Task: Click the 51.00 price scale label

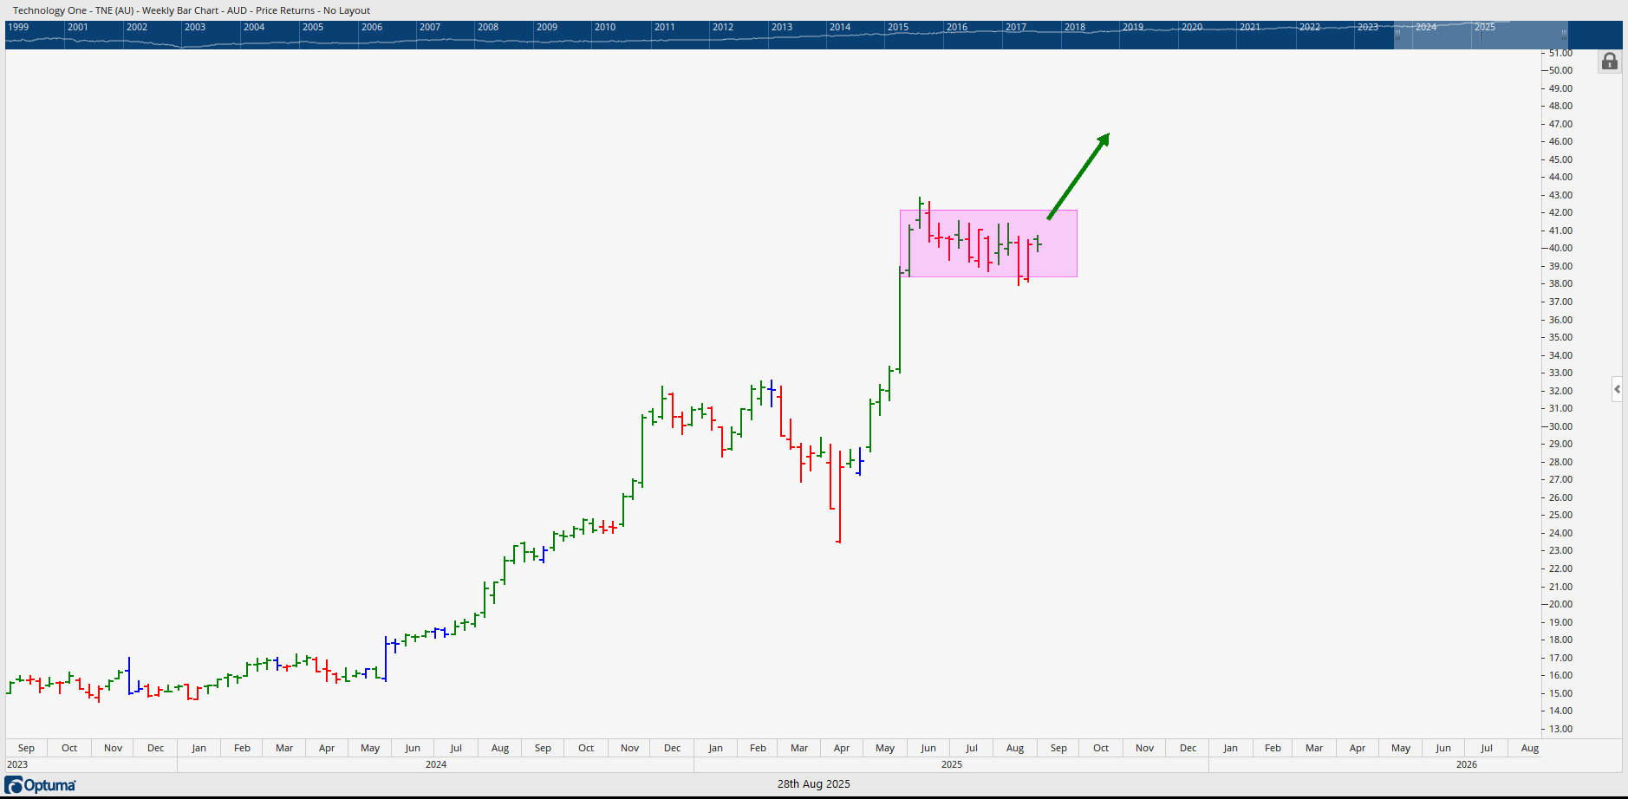Action: (x=1560, y=53)
